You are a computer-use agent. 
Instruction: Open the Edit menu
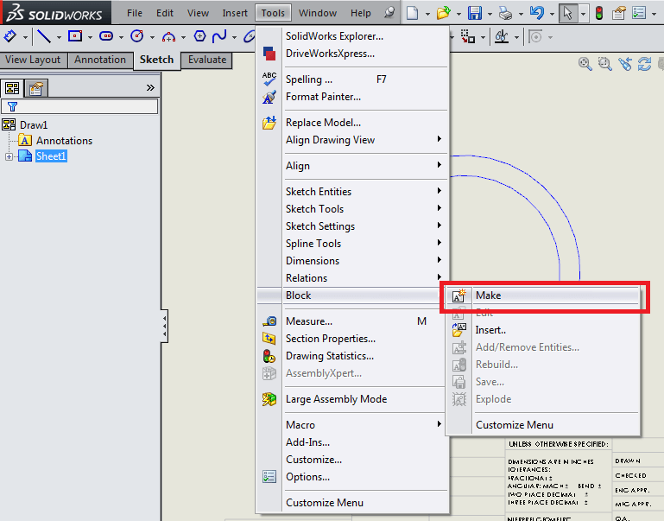164,13
